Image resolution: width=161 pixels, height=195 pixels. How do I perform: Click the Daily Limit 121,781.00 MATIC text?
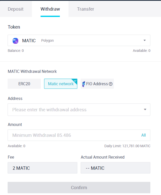point(127,146)
